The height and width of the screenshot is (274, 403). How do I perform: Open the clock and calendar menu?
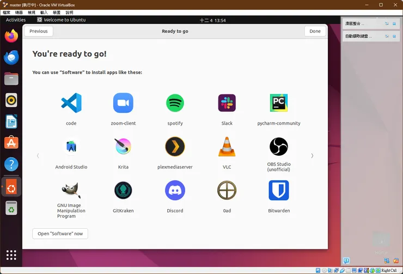pos(212,20)
